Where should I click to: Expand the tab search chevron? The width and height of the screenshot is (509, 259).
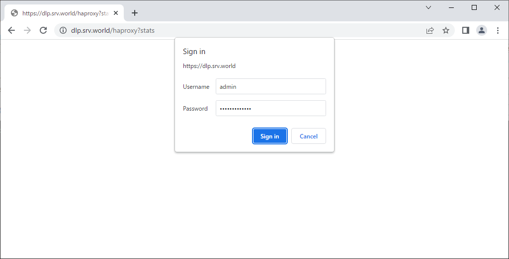click(429, 7)
